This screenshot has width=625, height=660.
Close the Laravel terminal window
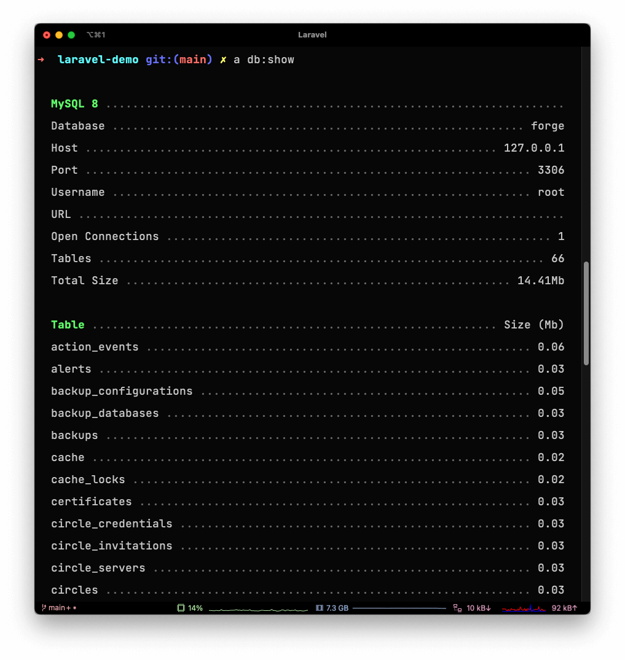pyautogui.click(x=47, y=35)
